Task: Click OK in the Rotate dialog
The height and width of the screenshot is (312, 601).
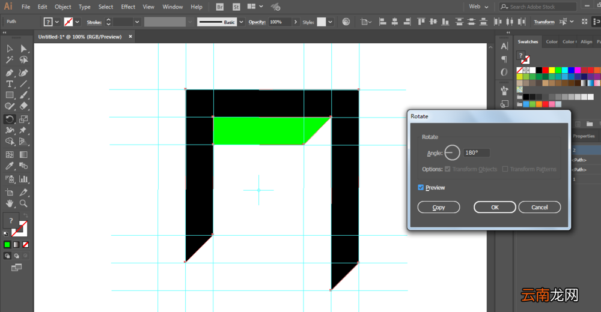Action: 495,207
